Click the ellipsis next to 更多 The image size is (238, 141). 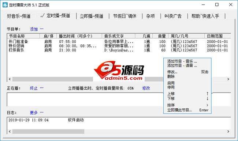coord(42,112)
